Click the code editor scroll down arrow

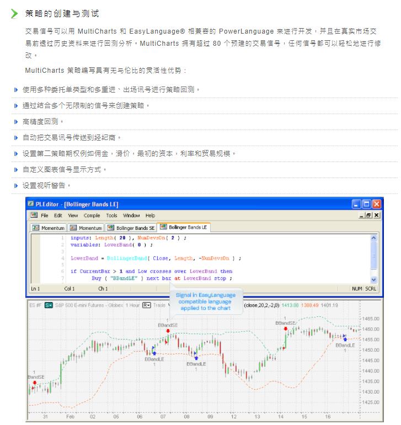click(373, 279)
